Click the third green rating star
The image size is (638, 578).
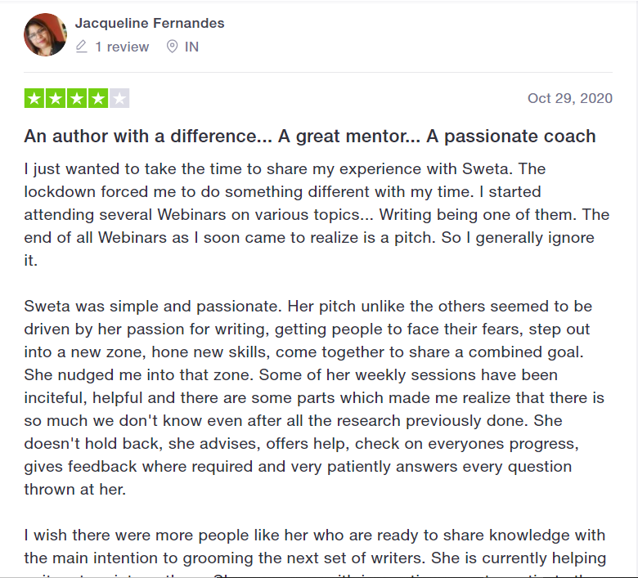[77, 99]
